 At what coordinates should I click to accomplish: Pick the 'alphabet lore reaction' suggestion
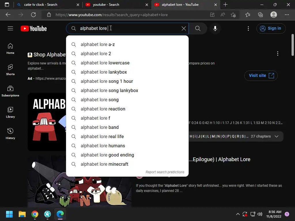click(x=127, y=109)
